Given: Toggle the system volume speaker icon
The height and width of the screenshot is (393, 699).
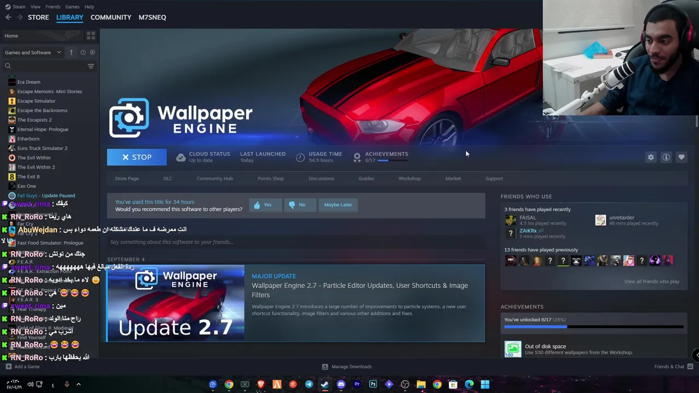Looking at the screenshot, I should [x=30, y=384].
